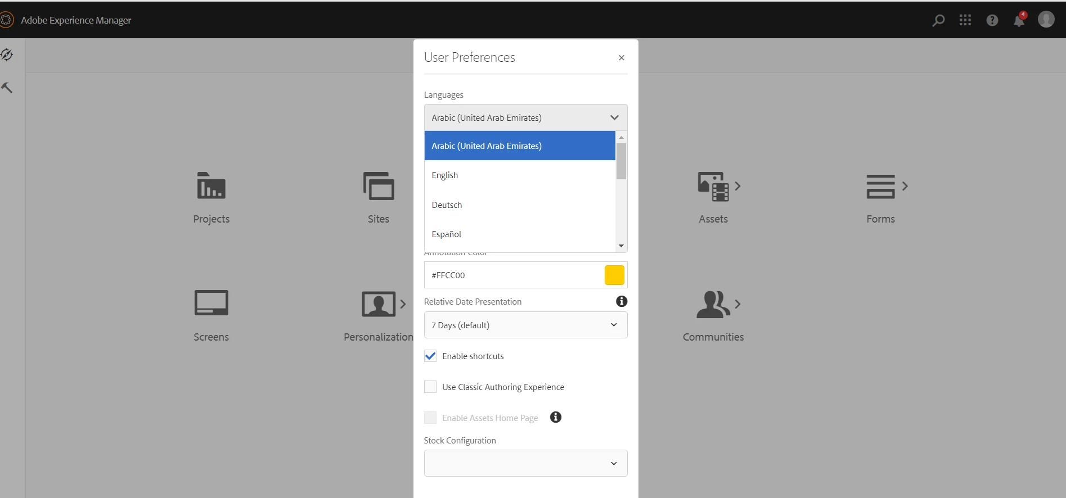This screenshot has height=498, width=1066.
Task: Open notifications bell with badge
Action: click(x=1019, y=20)
